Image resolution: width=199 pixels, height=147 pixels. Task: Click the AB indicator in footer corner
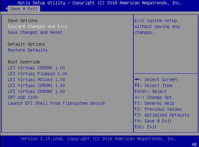click(194, 144)
